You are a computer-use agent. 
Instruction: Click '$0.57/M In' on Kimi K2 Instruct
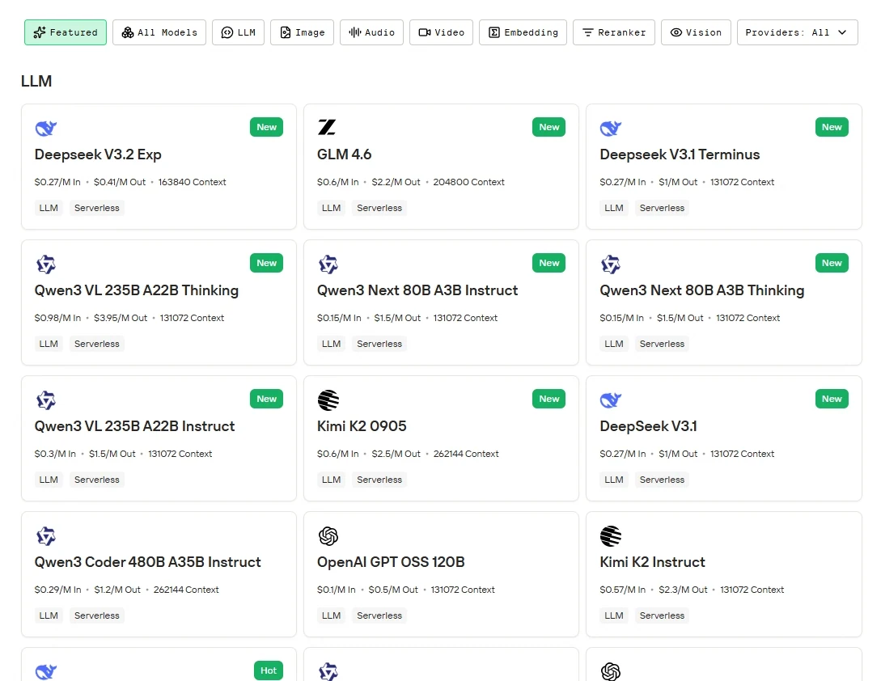point(623,590)
